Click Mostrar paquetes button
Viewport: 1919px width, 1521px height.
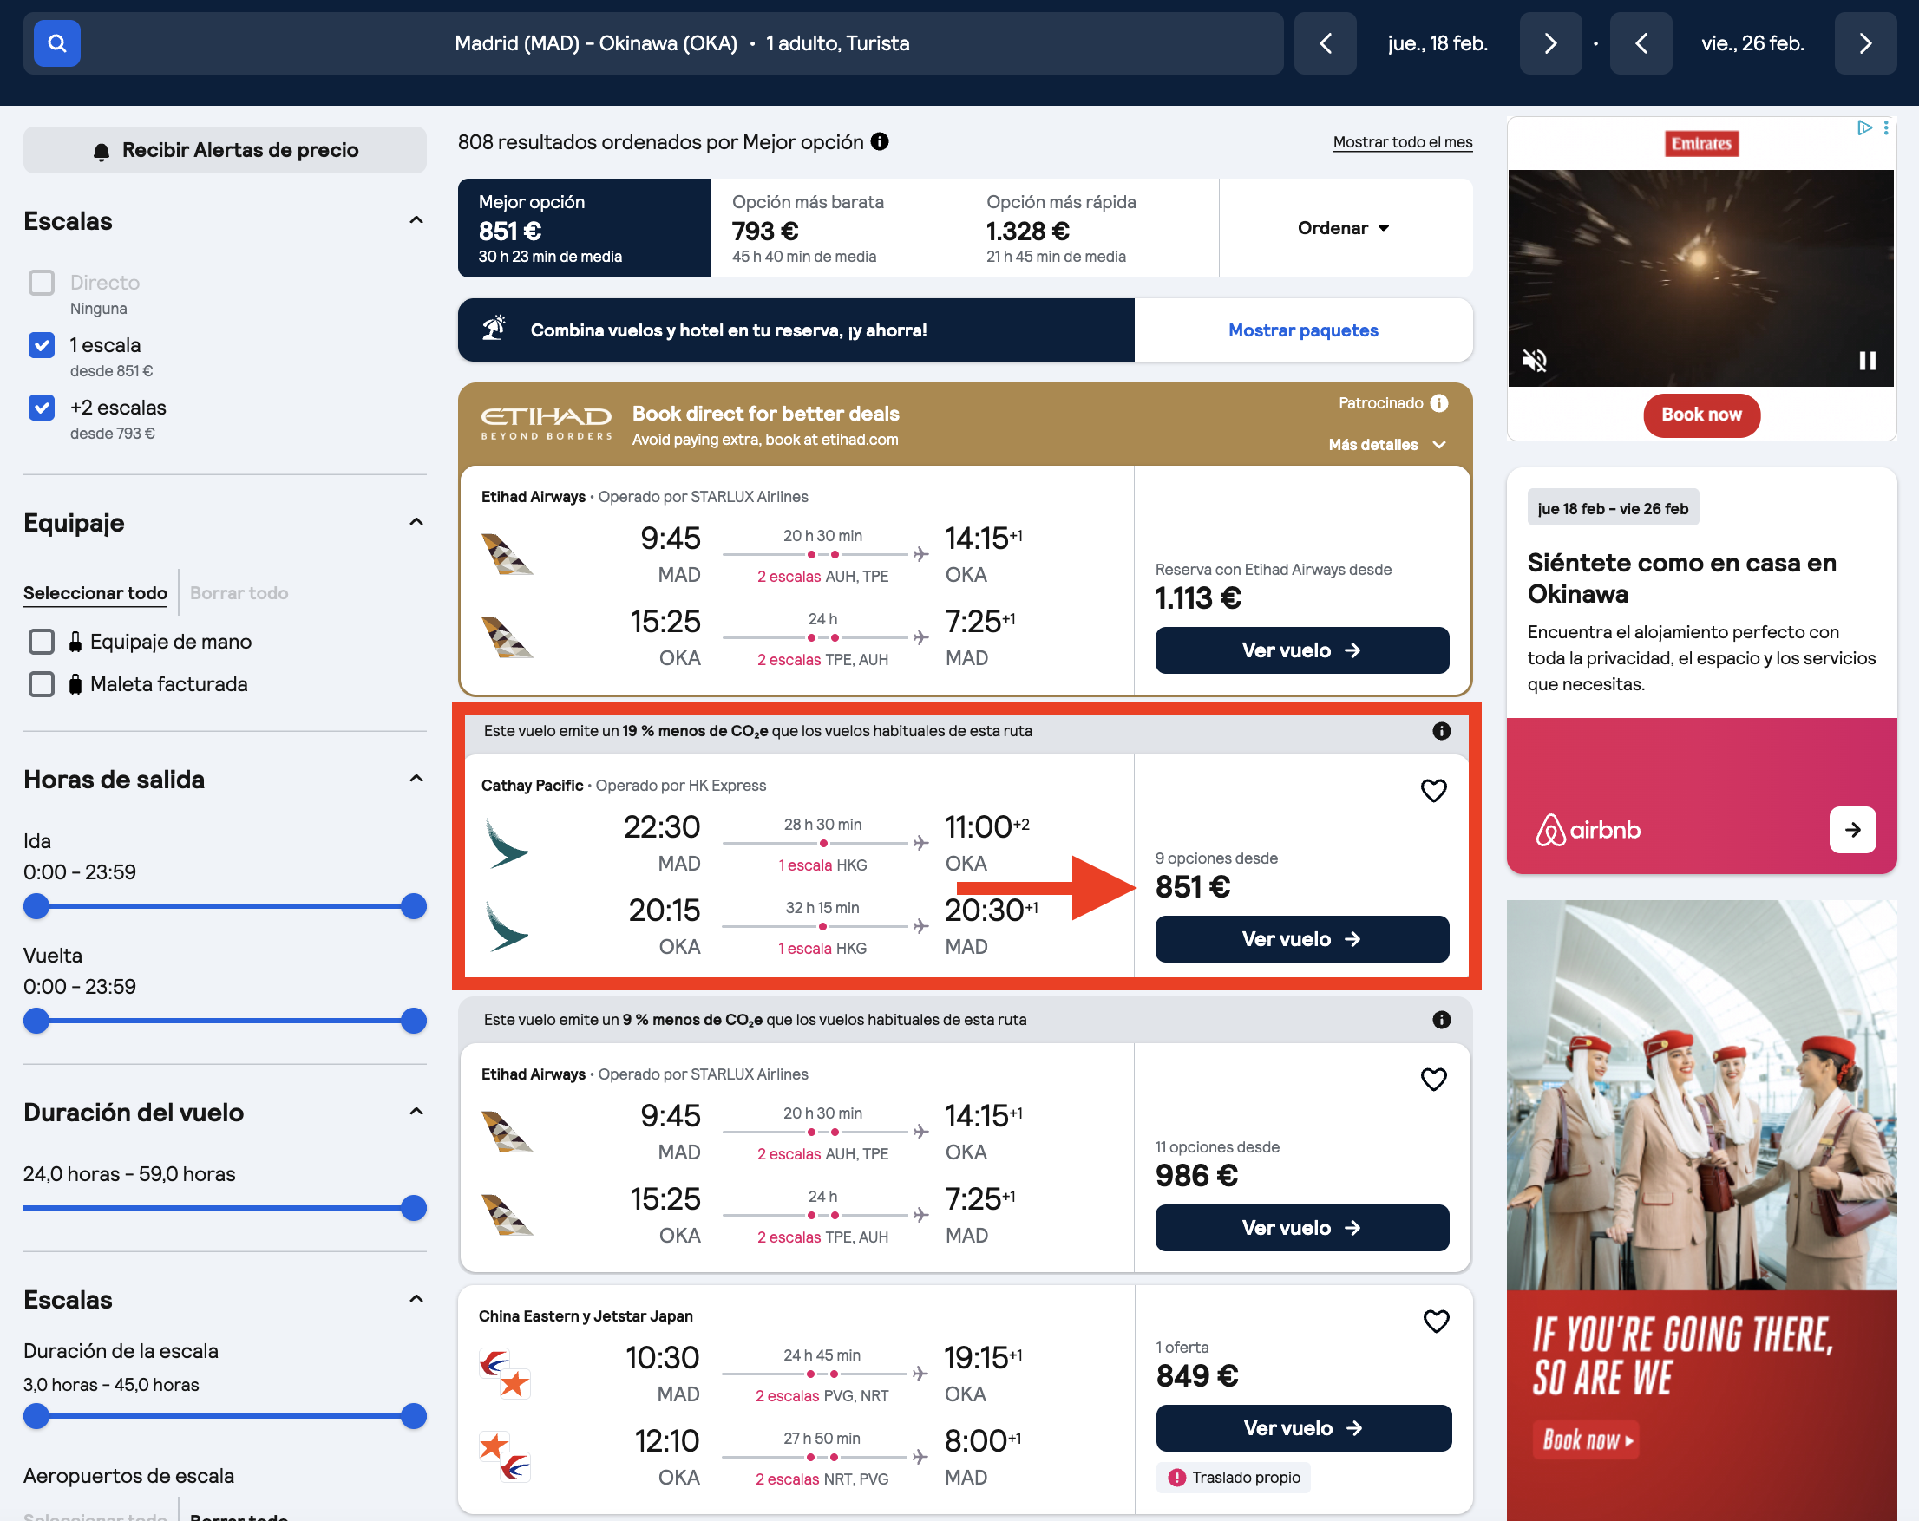coord(1302,330)
